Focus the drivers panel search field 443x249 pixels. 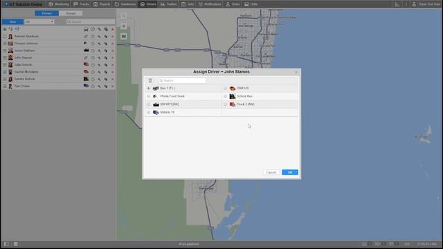91,21
